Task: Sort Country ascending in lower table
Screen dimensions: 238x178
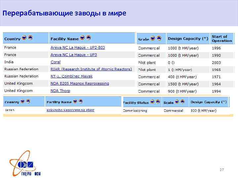Action: point(28,101)
